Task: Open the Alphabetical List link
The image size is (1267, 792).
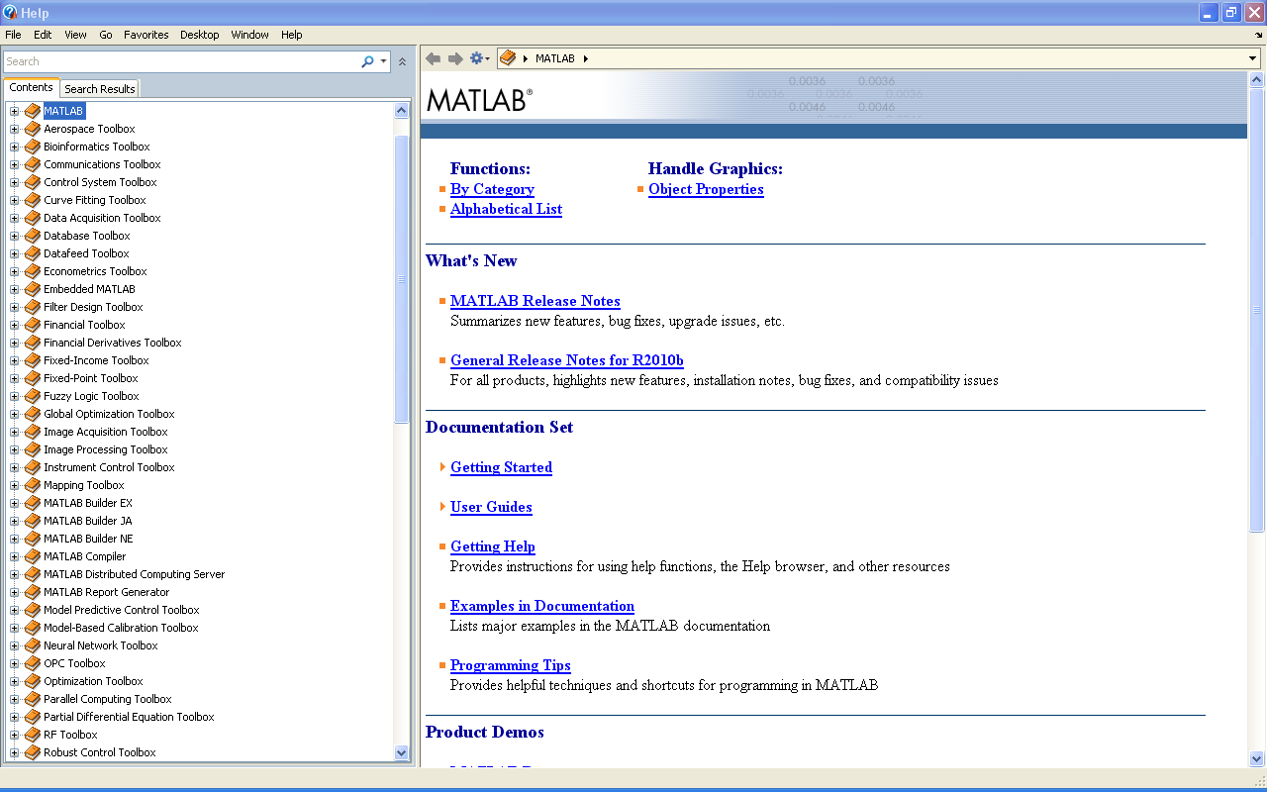Action: tap(506, 209)
